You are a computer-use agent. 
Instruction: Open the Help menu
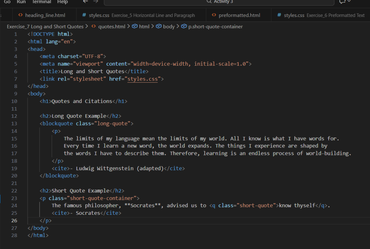pyautogui.click(x=63, y=2)
